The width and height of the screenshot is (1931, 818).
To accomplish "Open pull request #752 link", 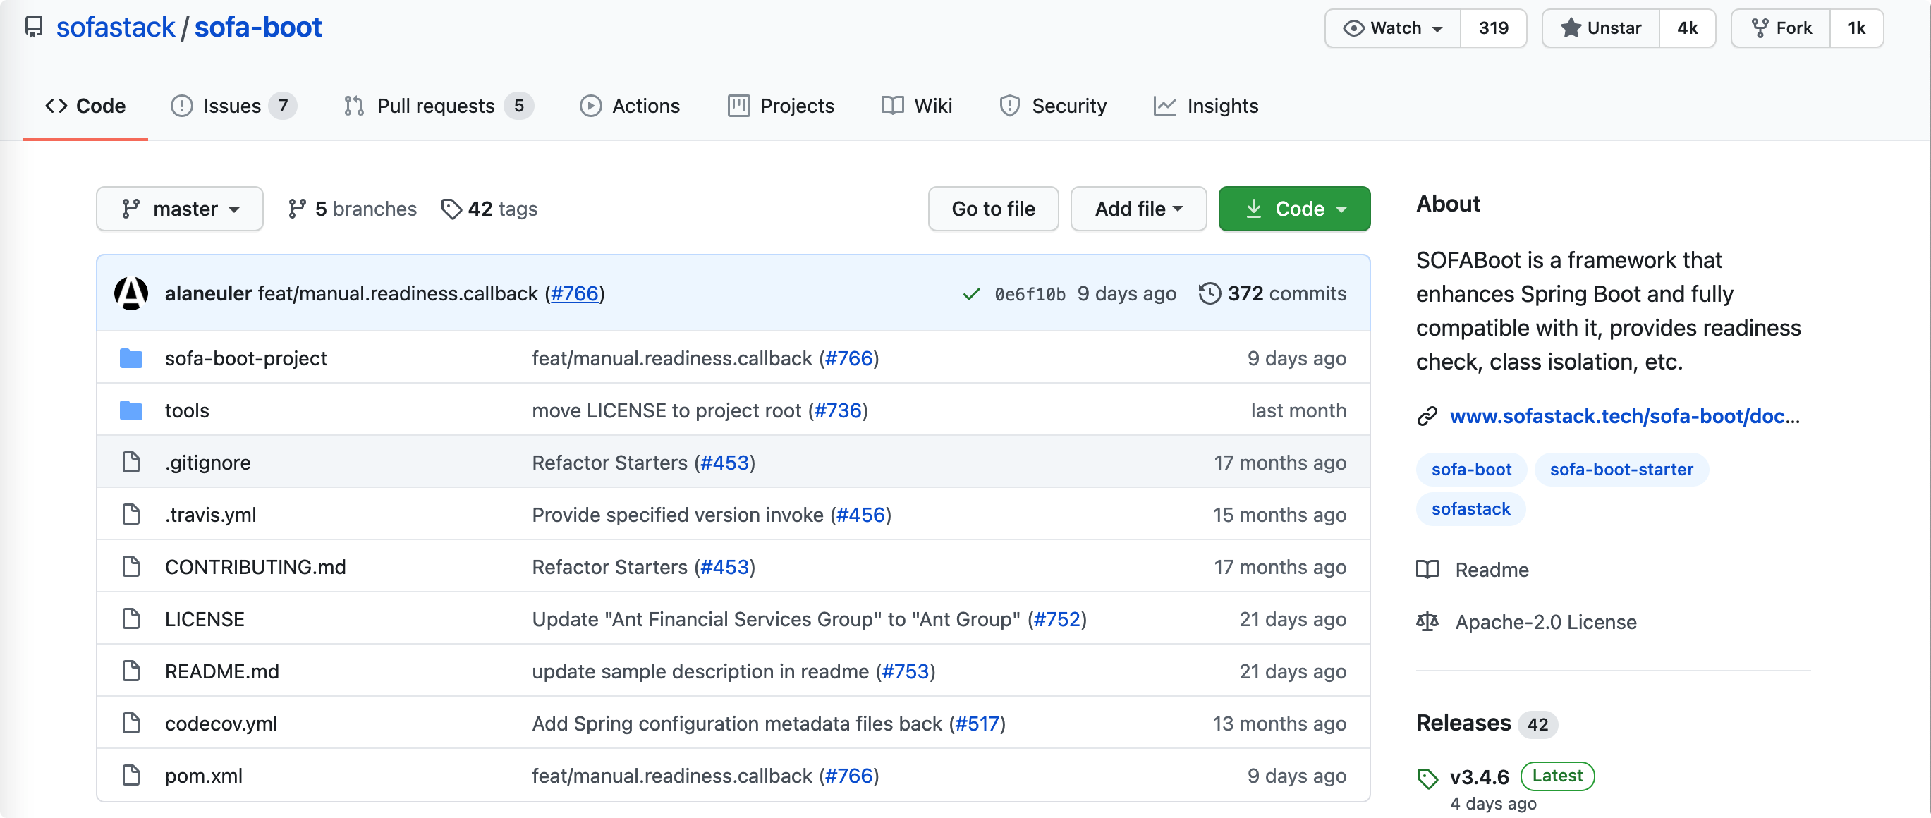I will click(1057, 619).
